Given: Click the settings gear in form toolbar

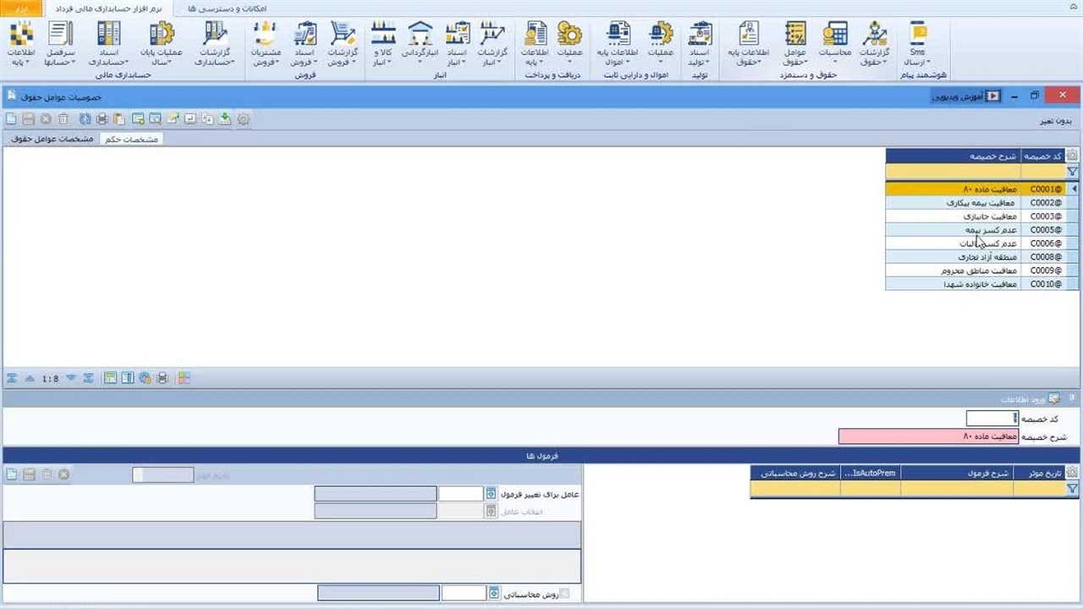Looking at the screenshot, I should point(244,119).
